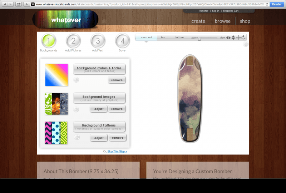Viewport: 286px width, 193px height.
Task: Select the four-way move icon
Action: point(238,38)
